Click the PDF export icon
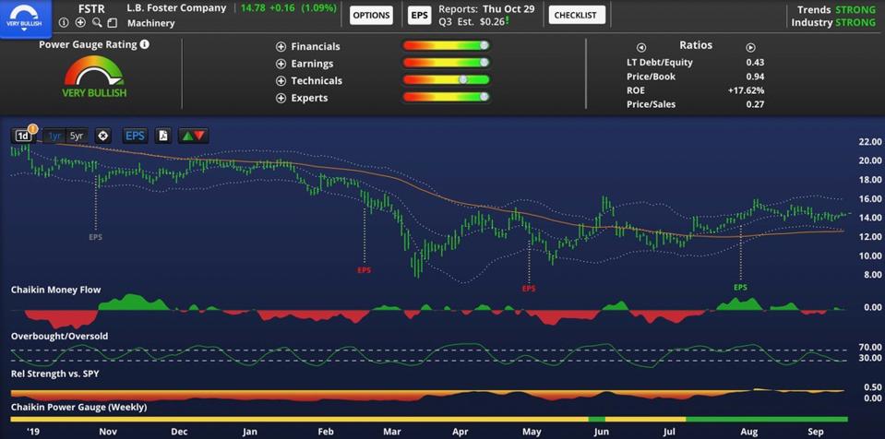This screenshot has width=885, height=439. pos(163,136)
